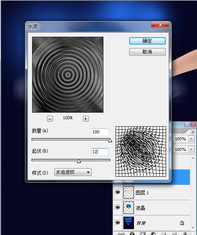Click the 100% preview zoom label

[x=68, y=118]
